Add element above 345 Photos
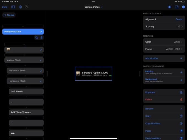187x140 pixels. click(26, 86)
